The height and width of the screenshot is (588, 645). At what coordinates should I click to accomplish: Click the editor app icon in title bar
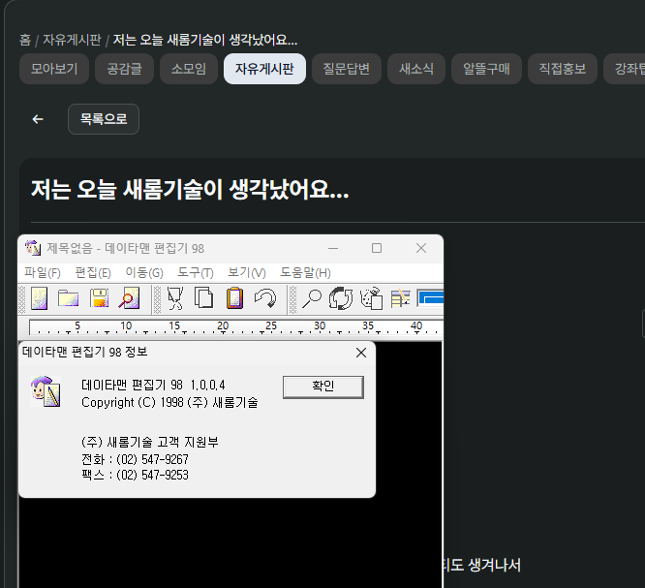[33, 248]
